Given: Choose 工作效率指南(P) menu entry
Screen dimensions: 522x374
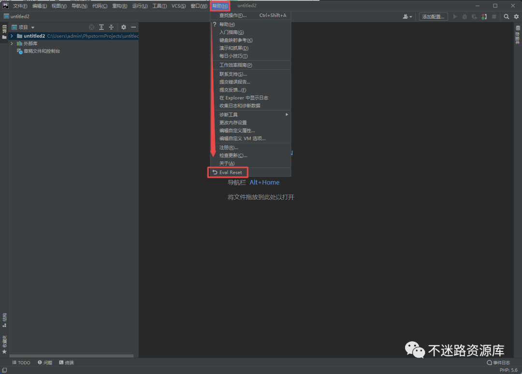Looking at the screenshot, I should (x=251, y=65).
